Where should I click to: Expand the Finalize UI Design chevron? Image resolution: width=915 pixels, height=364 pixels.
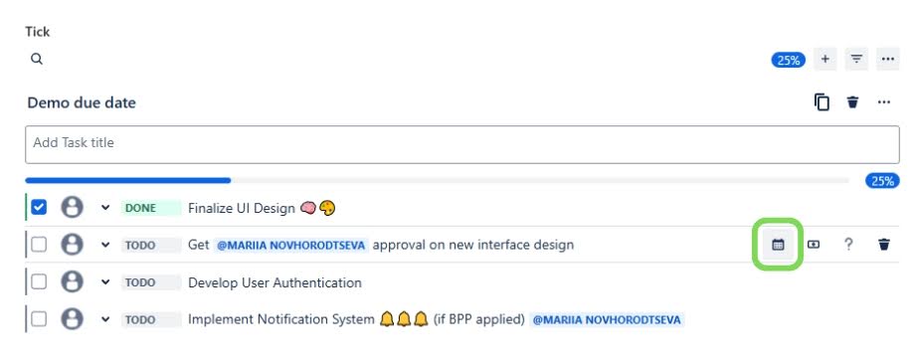(105, 208)
